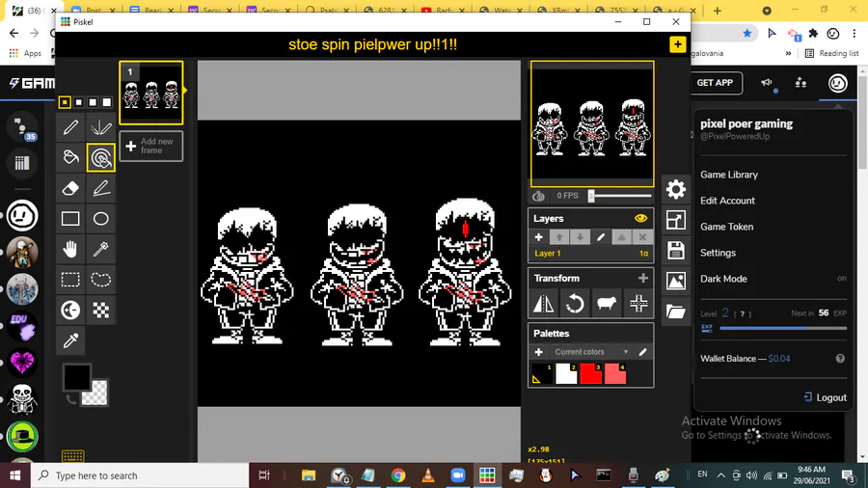Pick the black palette color 1
The width and height of the screenshot is (868, 488).
542,374
